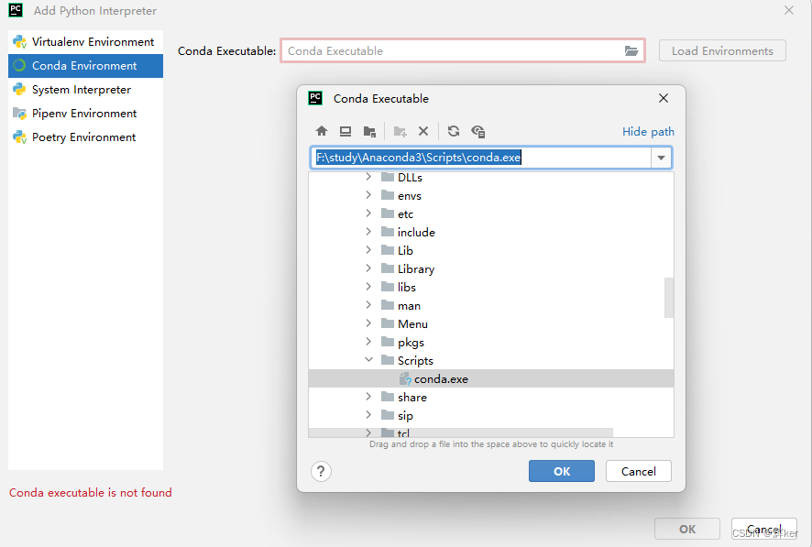Viewport: 812px width, 547px height.
Task: Select the man folder row
Action: tap(491, 305)
